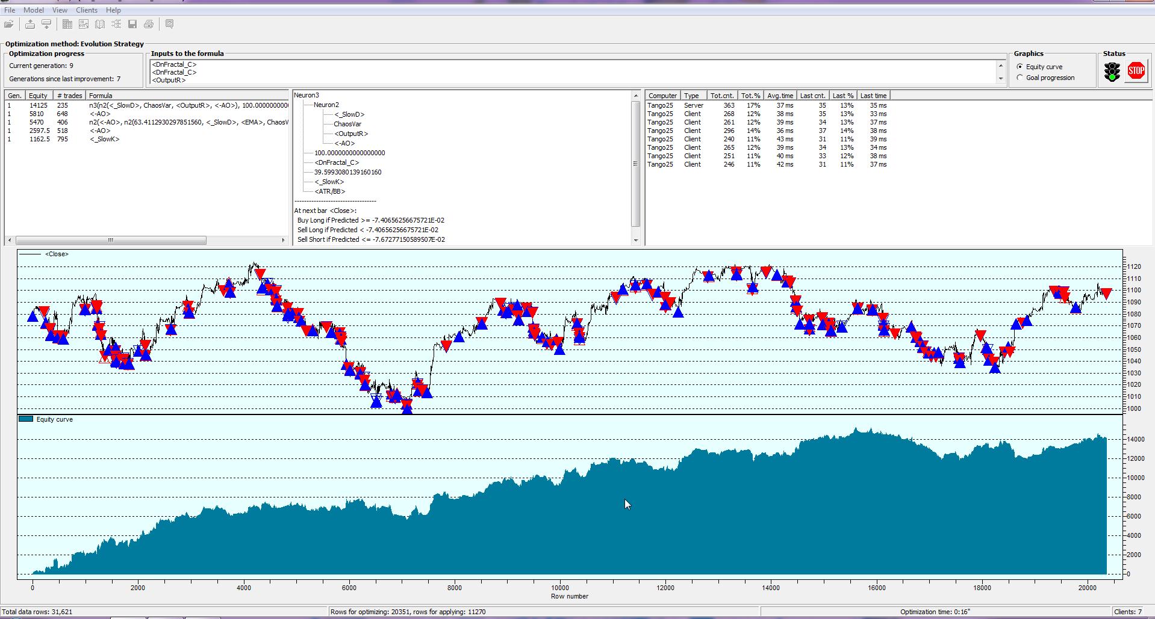
Task: Open the Model menu
Action: point(34,10)
